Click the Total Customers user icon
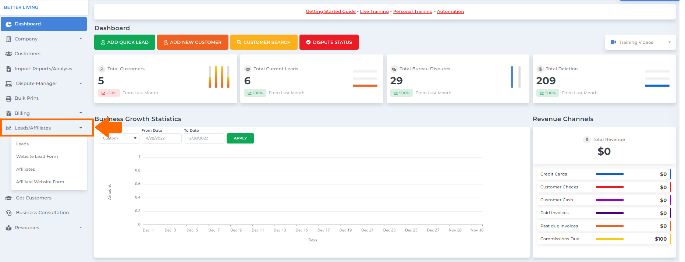The width and height of the screenshot is (685, 262). (102, 69)
